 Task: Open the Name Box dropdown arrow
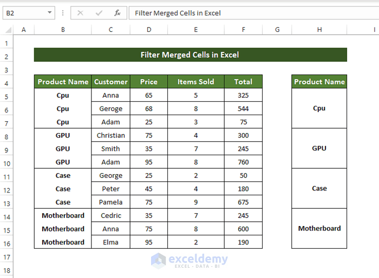[x=50, y=13]
